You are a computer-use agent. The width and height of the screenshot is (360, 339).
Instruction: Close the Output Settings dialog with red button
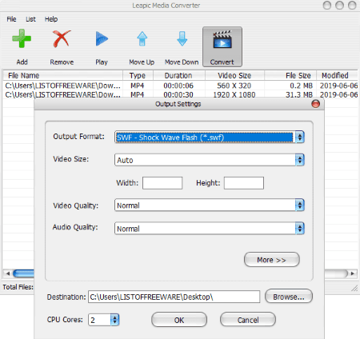point(316,104)
